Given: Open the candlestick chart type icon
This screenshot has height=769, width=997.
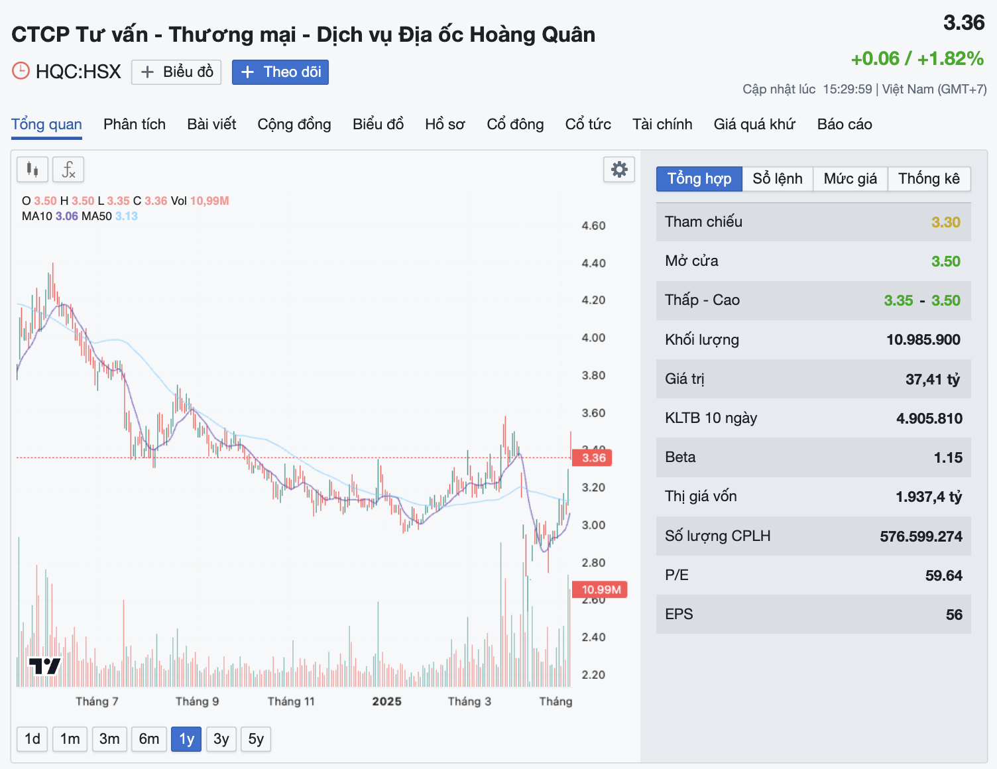Looking at the screenshot, I should [32, 170].
